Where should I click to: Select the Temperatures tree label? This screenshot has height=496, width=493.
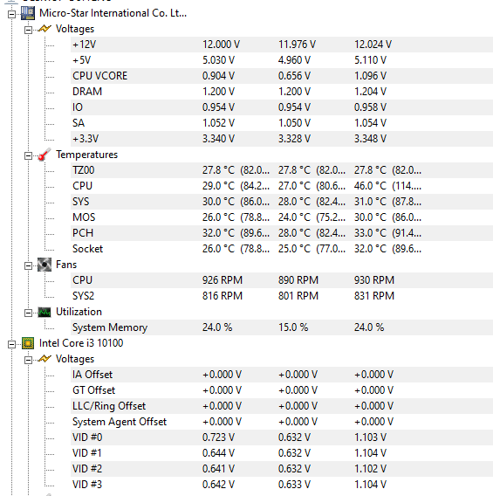87,155
